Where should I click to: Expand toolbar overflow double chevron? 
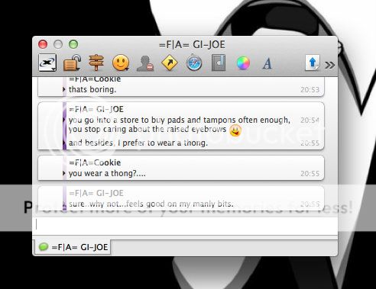coord(329,65)
